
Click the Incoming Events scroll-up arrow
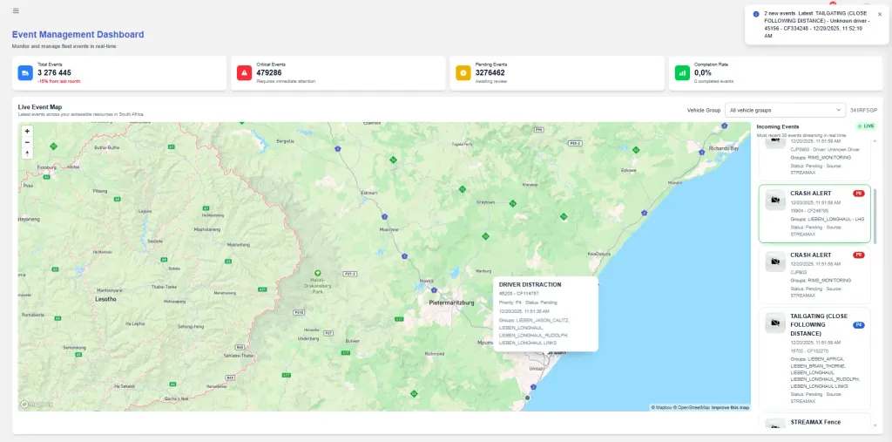point(875,139)
